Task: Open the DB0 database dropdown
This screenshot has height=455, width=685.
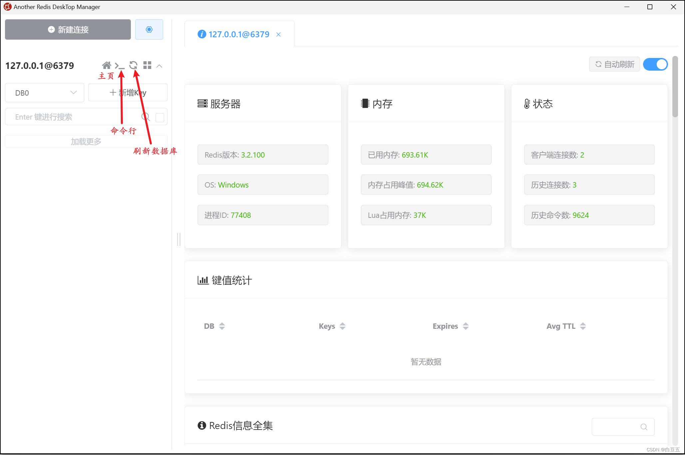Action: (x=45, y=93)
